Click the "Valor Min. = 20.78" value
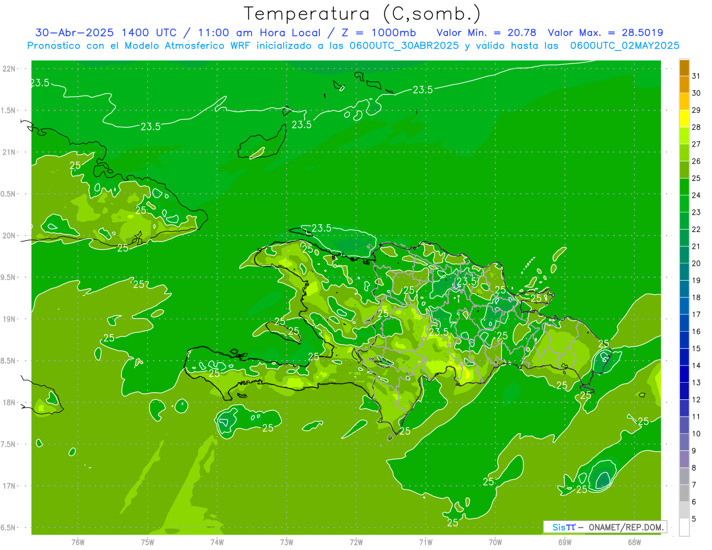 487,33
